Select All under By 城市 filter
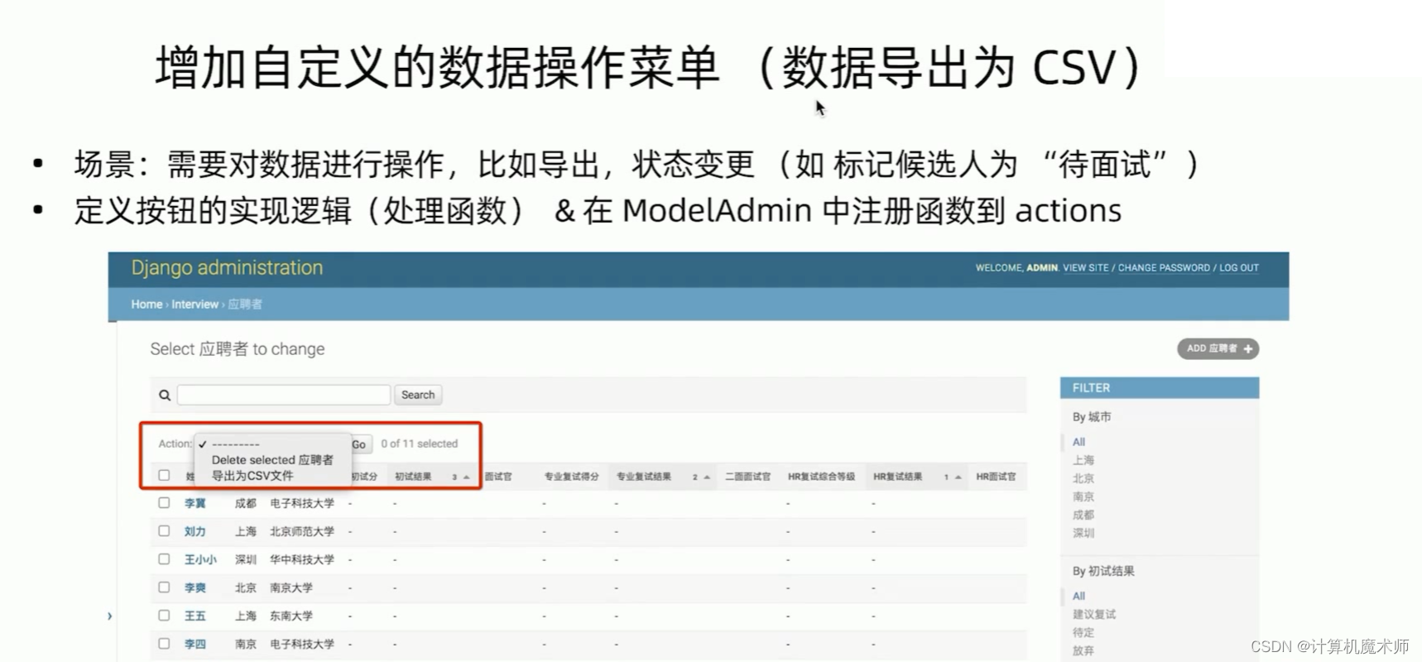This screenshot has width=1422, height=662. [x=1079, y=442]
